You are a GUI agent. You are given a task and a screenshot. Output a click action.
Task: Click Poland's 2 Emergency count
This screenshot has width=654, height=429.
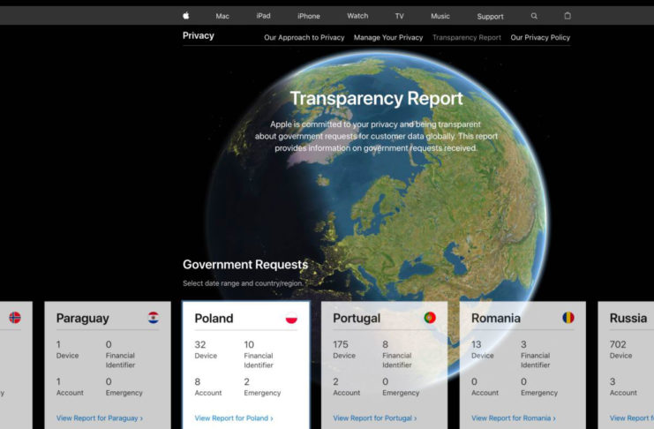247,382
